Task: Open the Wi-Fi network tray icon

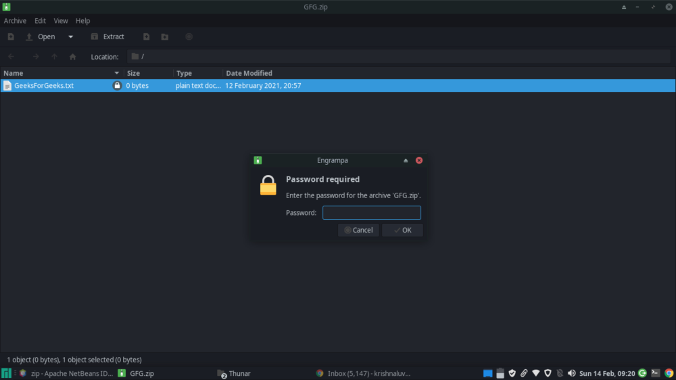Action: [536, 373]
